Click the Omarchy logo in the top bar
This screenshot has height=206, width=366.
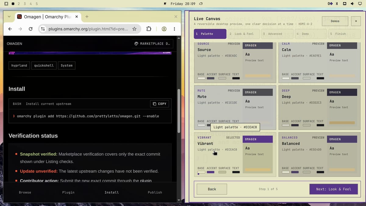coord(6,4)
